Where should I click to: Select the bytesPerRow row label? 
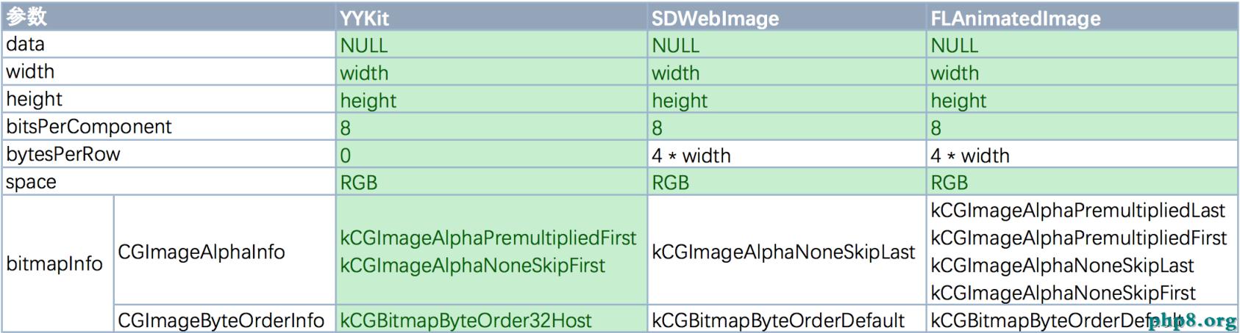tap(63, 155)
